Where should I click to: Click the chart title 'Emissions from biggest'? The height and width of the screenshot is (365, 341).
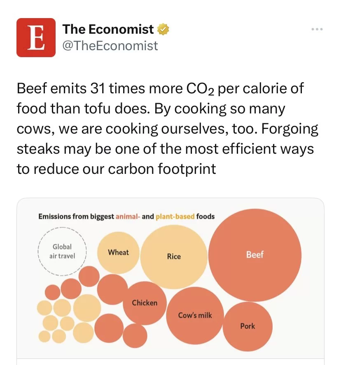pos(76,217)
